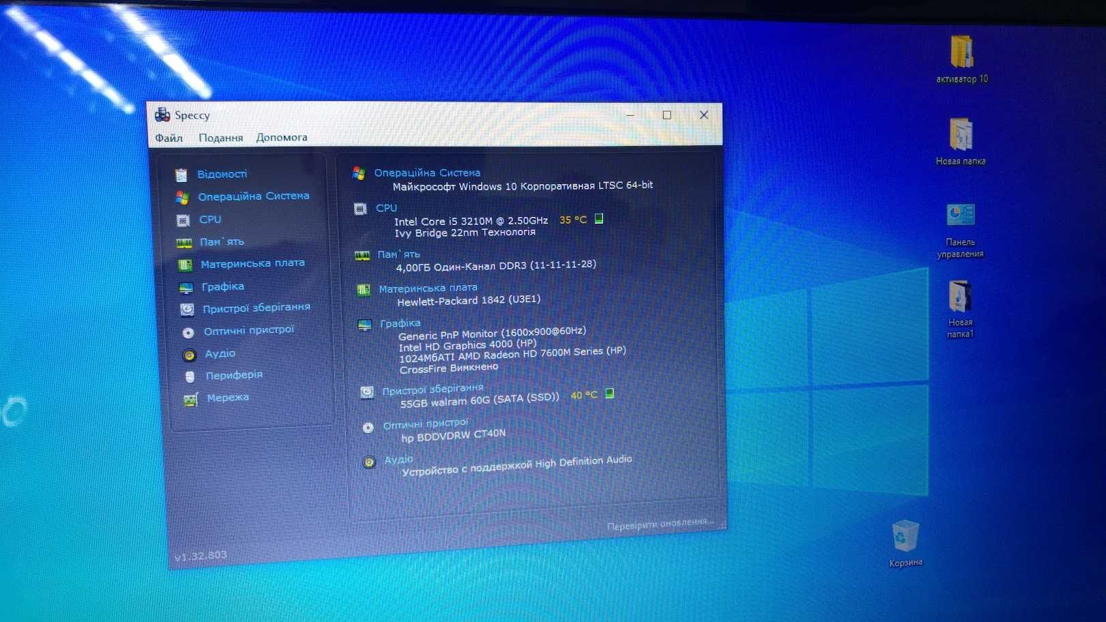Select Мережа in the sidebar
Viewport: 1106px width, 622px height.
click(x=227, y=398)
